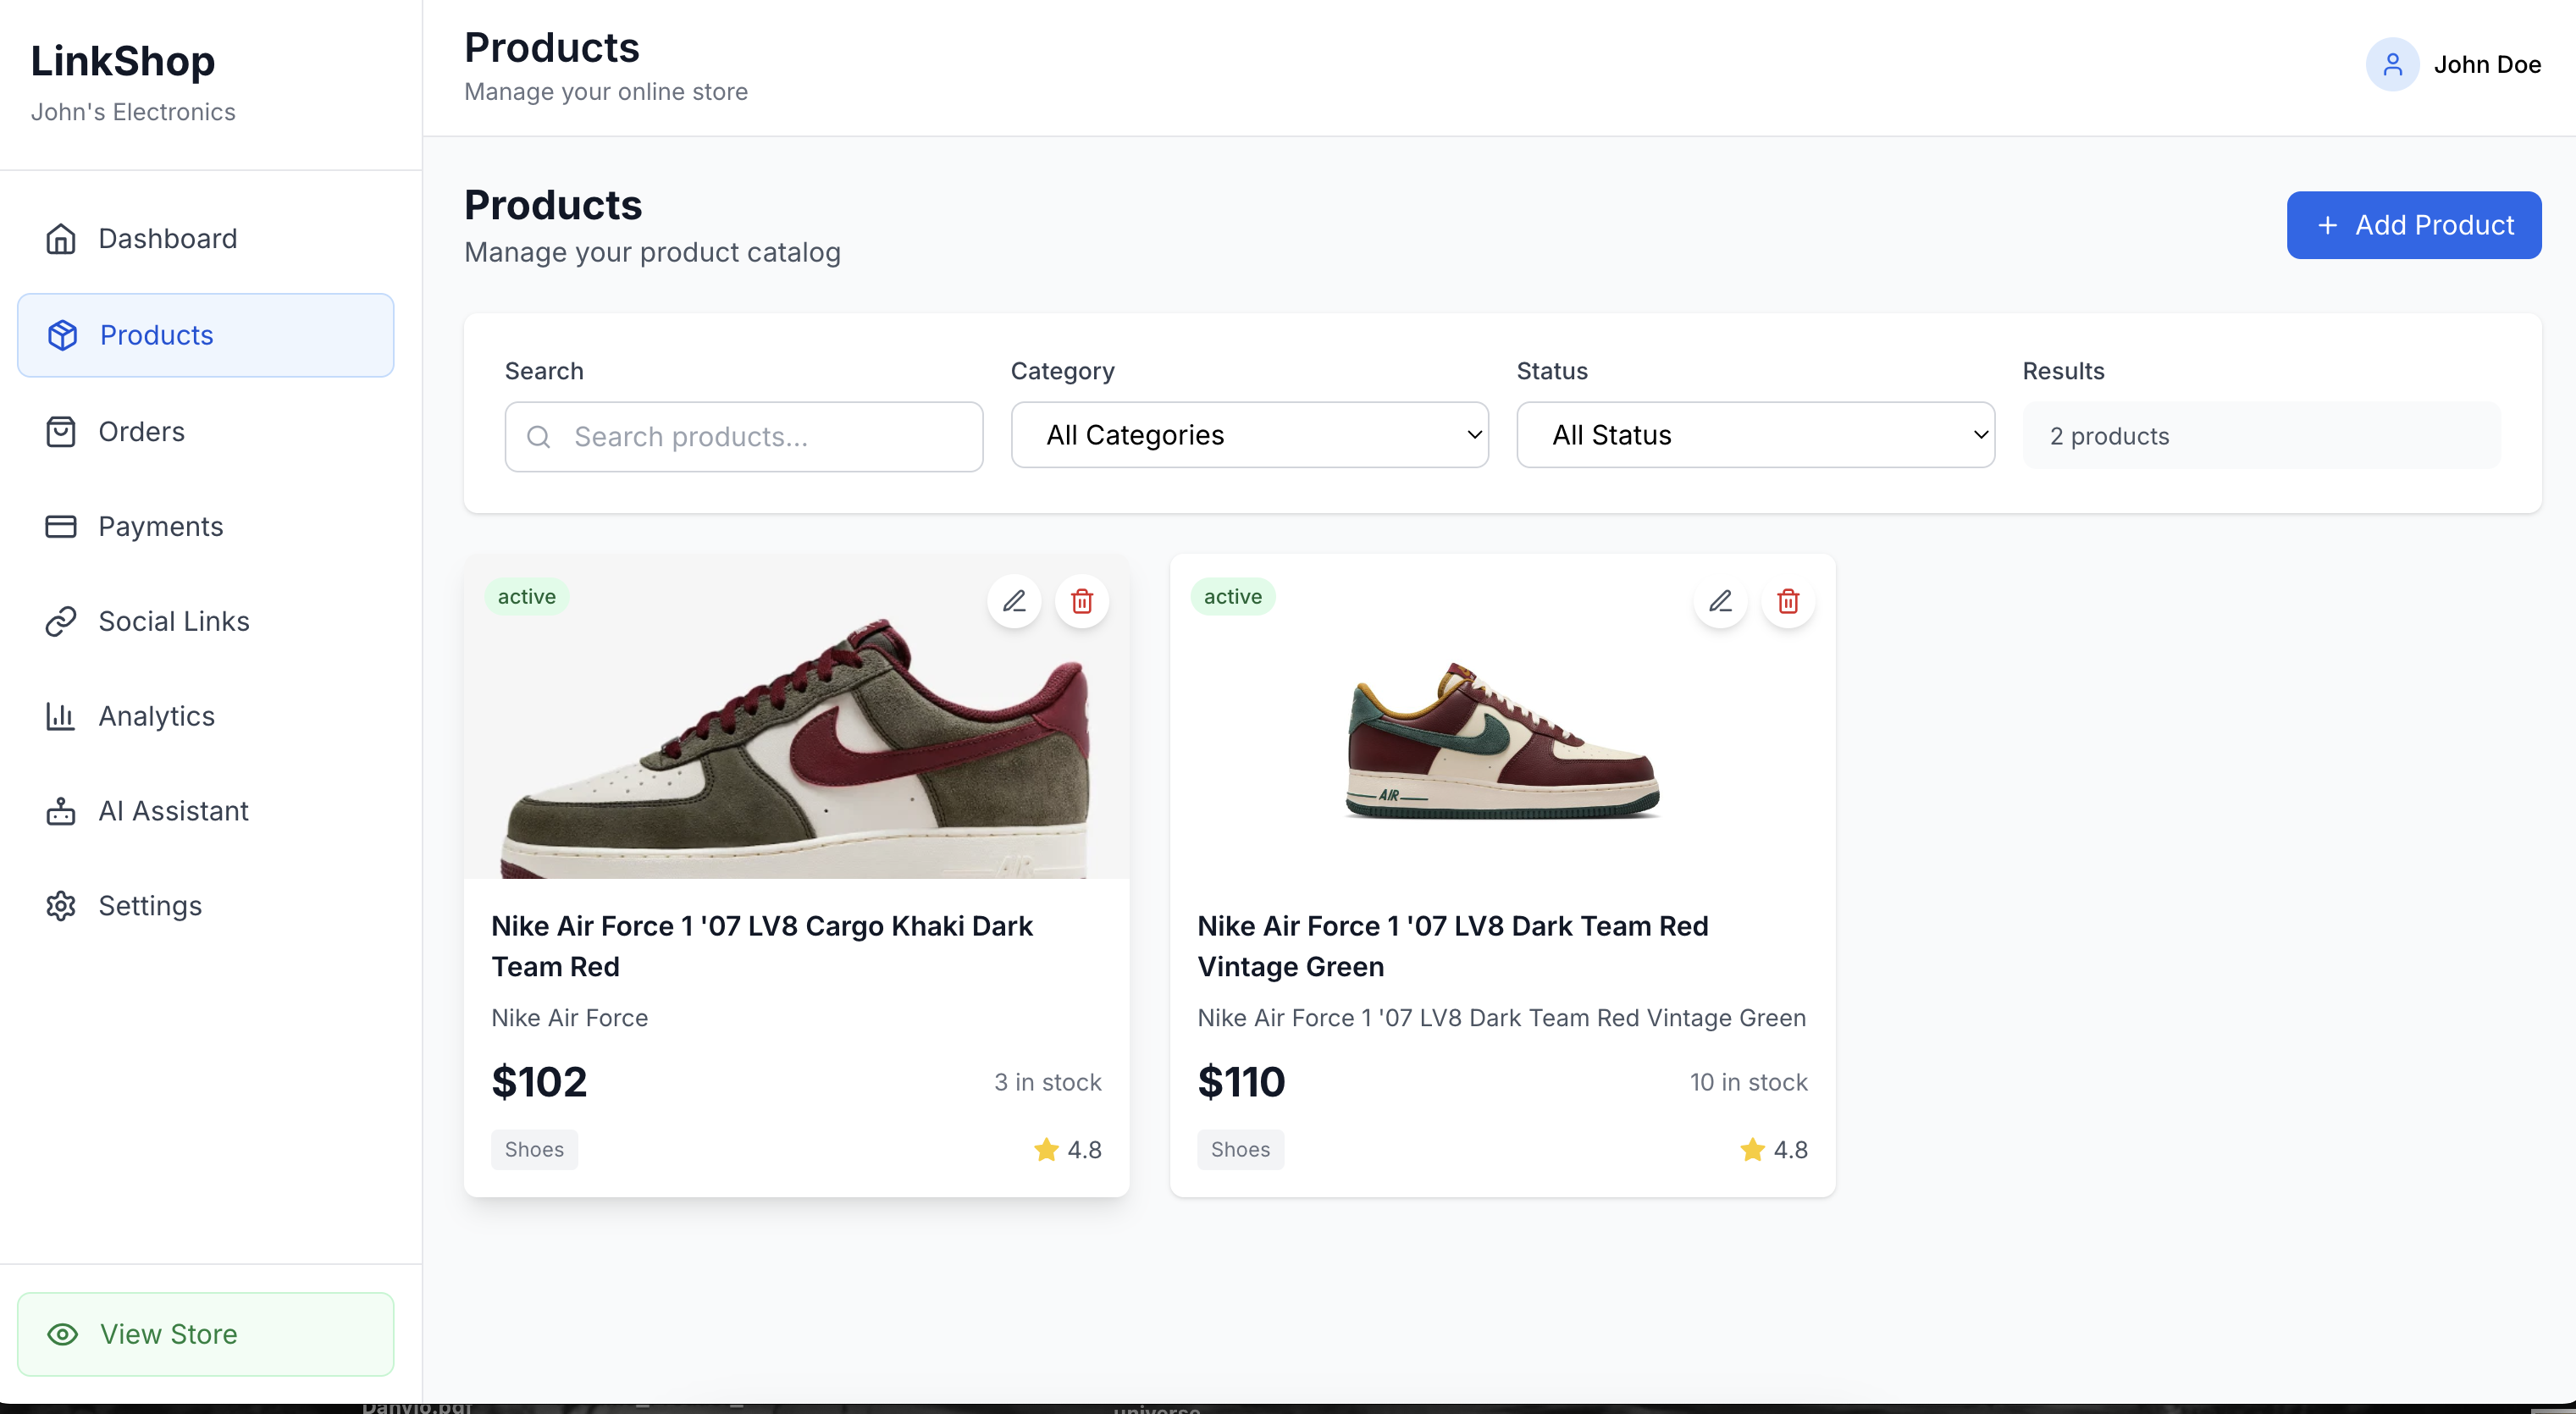Open Settings from the sidebar
Viewport: 2576px width, 1414px height.
[x=150, y=906]
